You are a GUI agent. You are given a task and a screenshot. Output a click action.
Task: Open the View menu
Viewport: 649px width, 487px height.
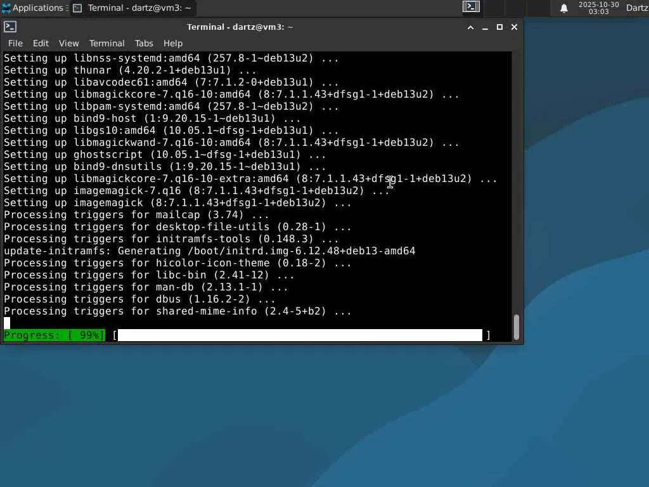pyautogui.click(x=68, y=44)
